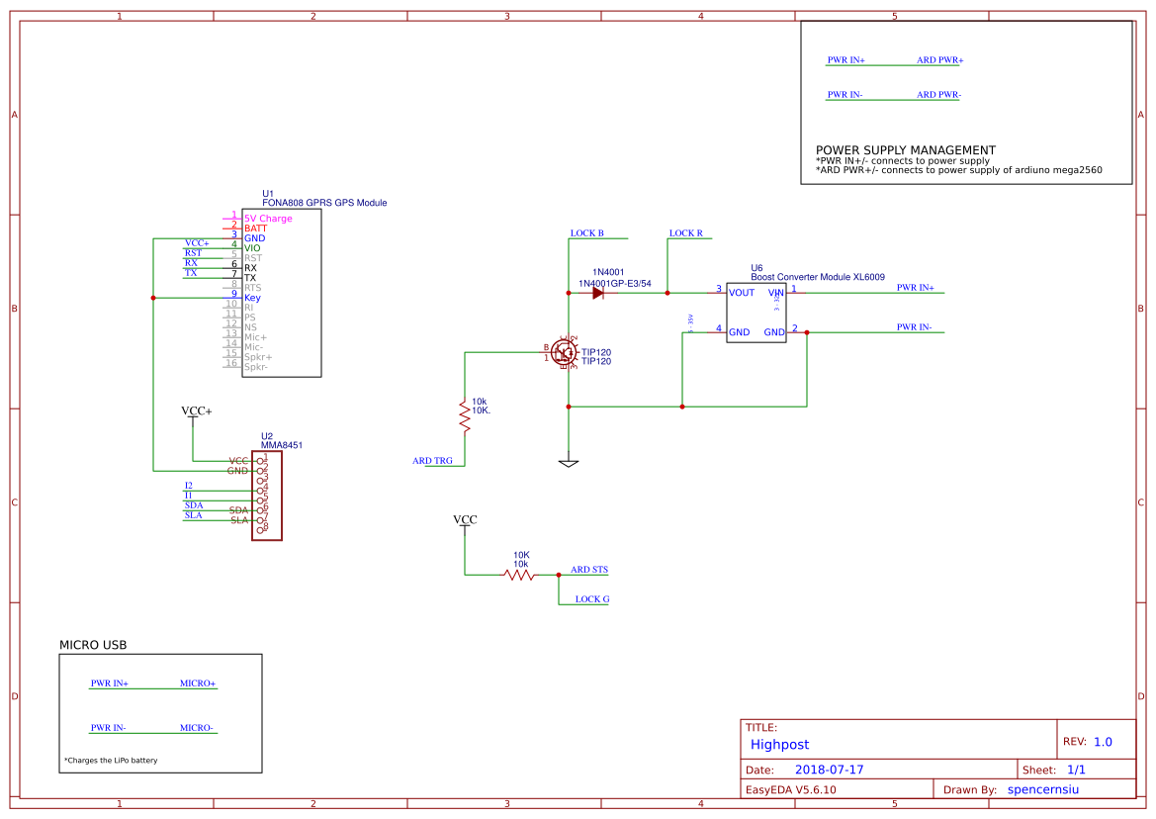
Task: Click the ARD TRG net label
Action: (x=432, y=461)
